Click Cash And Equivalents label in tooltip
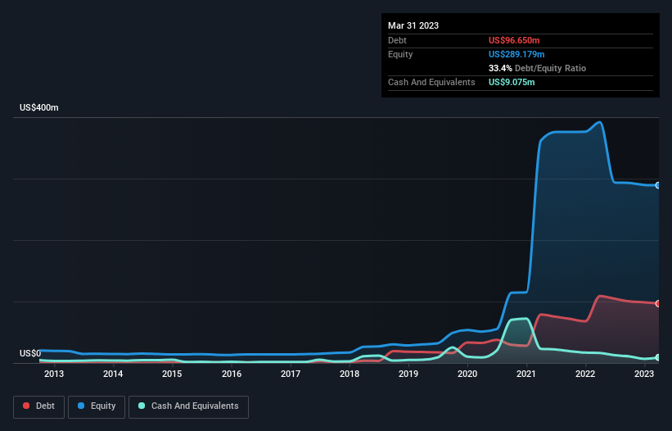 pyautogui.click(x=431, y=82)
